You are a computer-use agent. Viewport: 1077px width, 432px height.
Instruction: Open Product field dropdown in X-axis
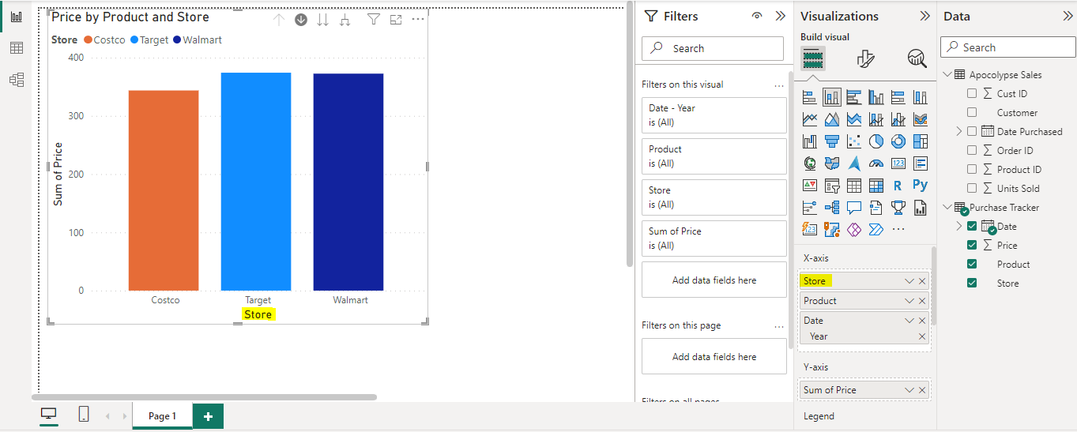click(909, 301)
